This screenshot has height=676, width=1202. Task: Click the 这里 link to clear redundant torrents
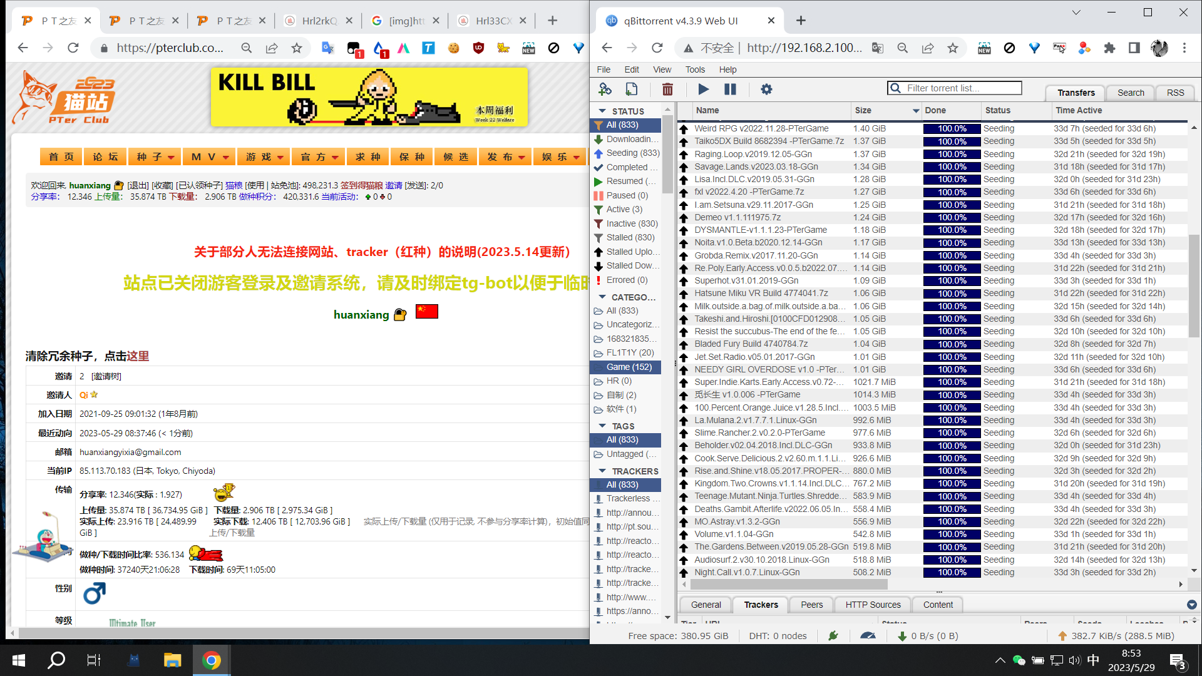point(138,356)
